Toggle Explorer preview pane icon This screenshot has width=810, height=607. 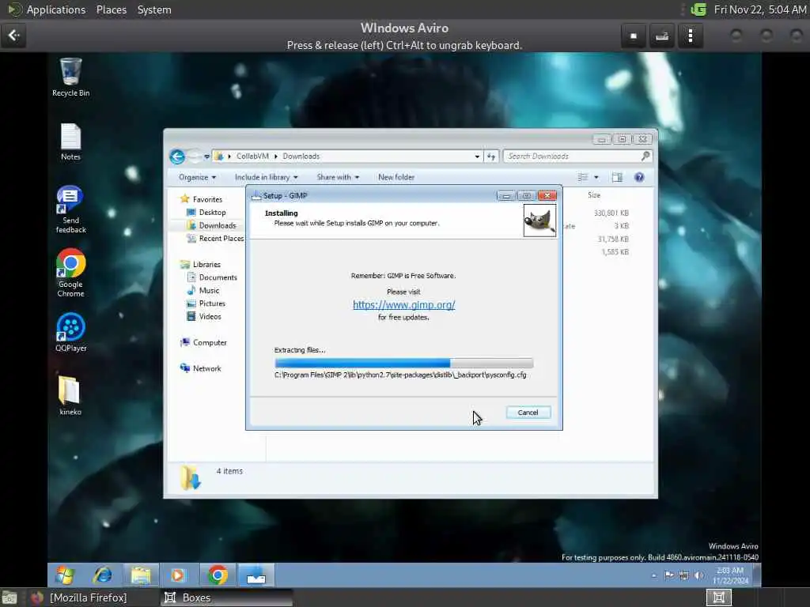point(617,177)
